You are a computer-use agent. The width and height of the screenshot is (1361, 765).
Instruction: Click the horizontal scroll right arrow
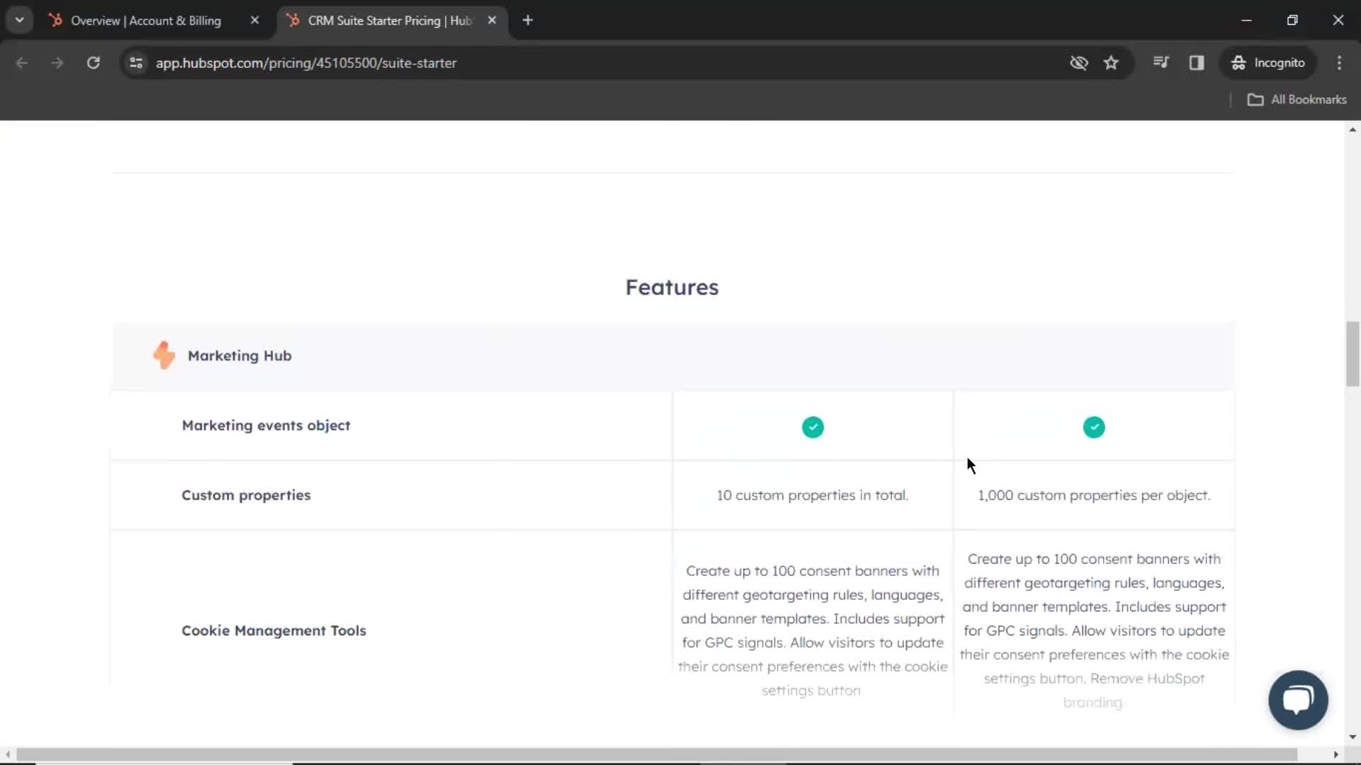(1336, 754)
